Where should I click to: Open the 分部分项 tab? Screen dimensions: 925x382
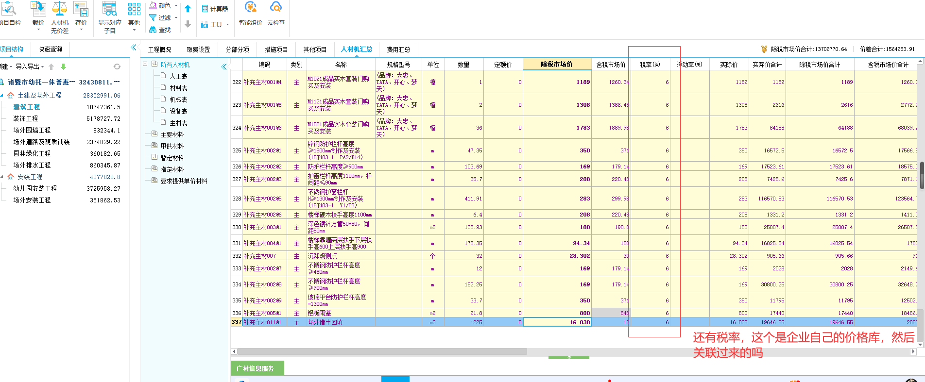238,50
